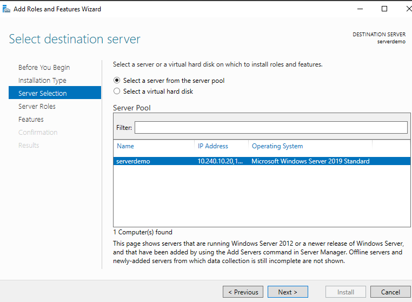Open the Installation Type step
Image resolution: width=412 pixels, height=302 pixels.
(42, 81)
